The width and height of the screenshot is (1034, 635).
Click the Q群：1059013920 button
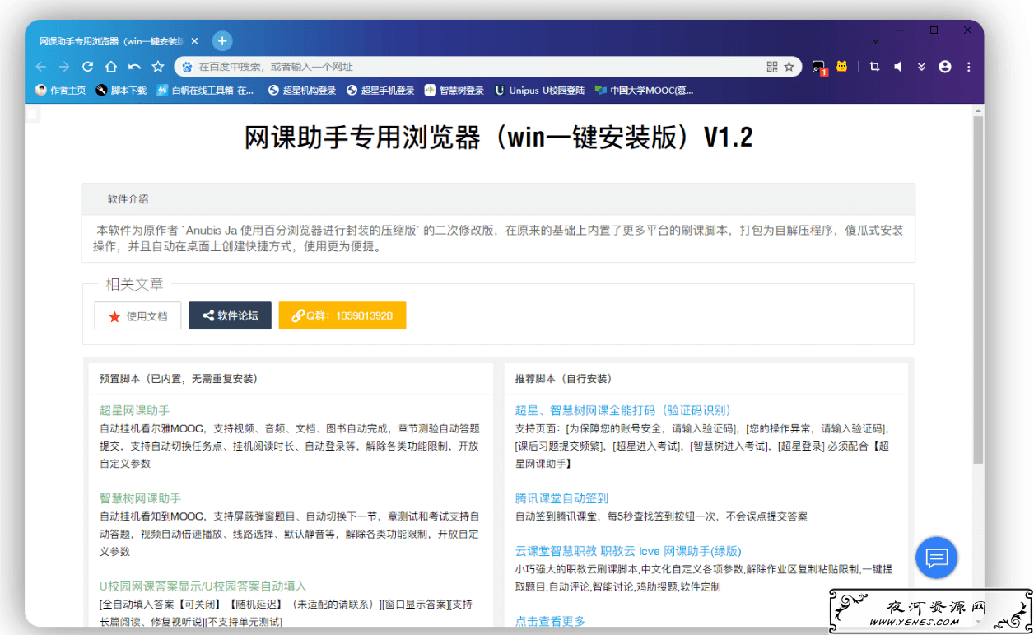(342, 315)
